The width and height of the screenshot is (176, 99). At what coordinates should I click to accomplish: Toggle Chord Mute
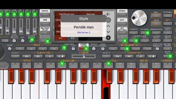[x=156, y=41]
